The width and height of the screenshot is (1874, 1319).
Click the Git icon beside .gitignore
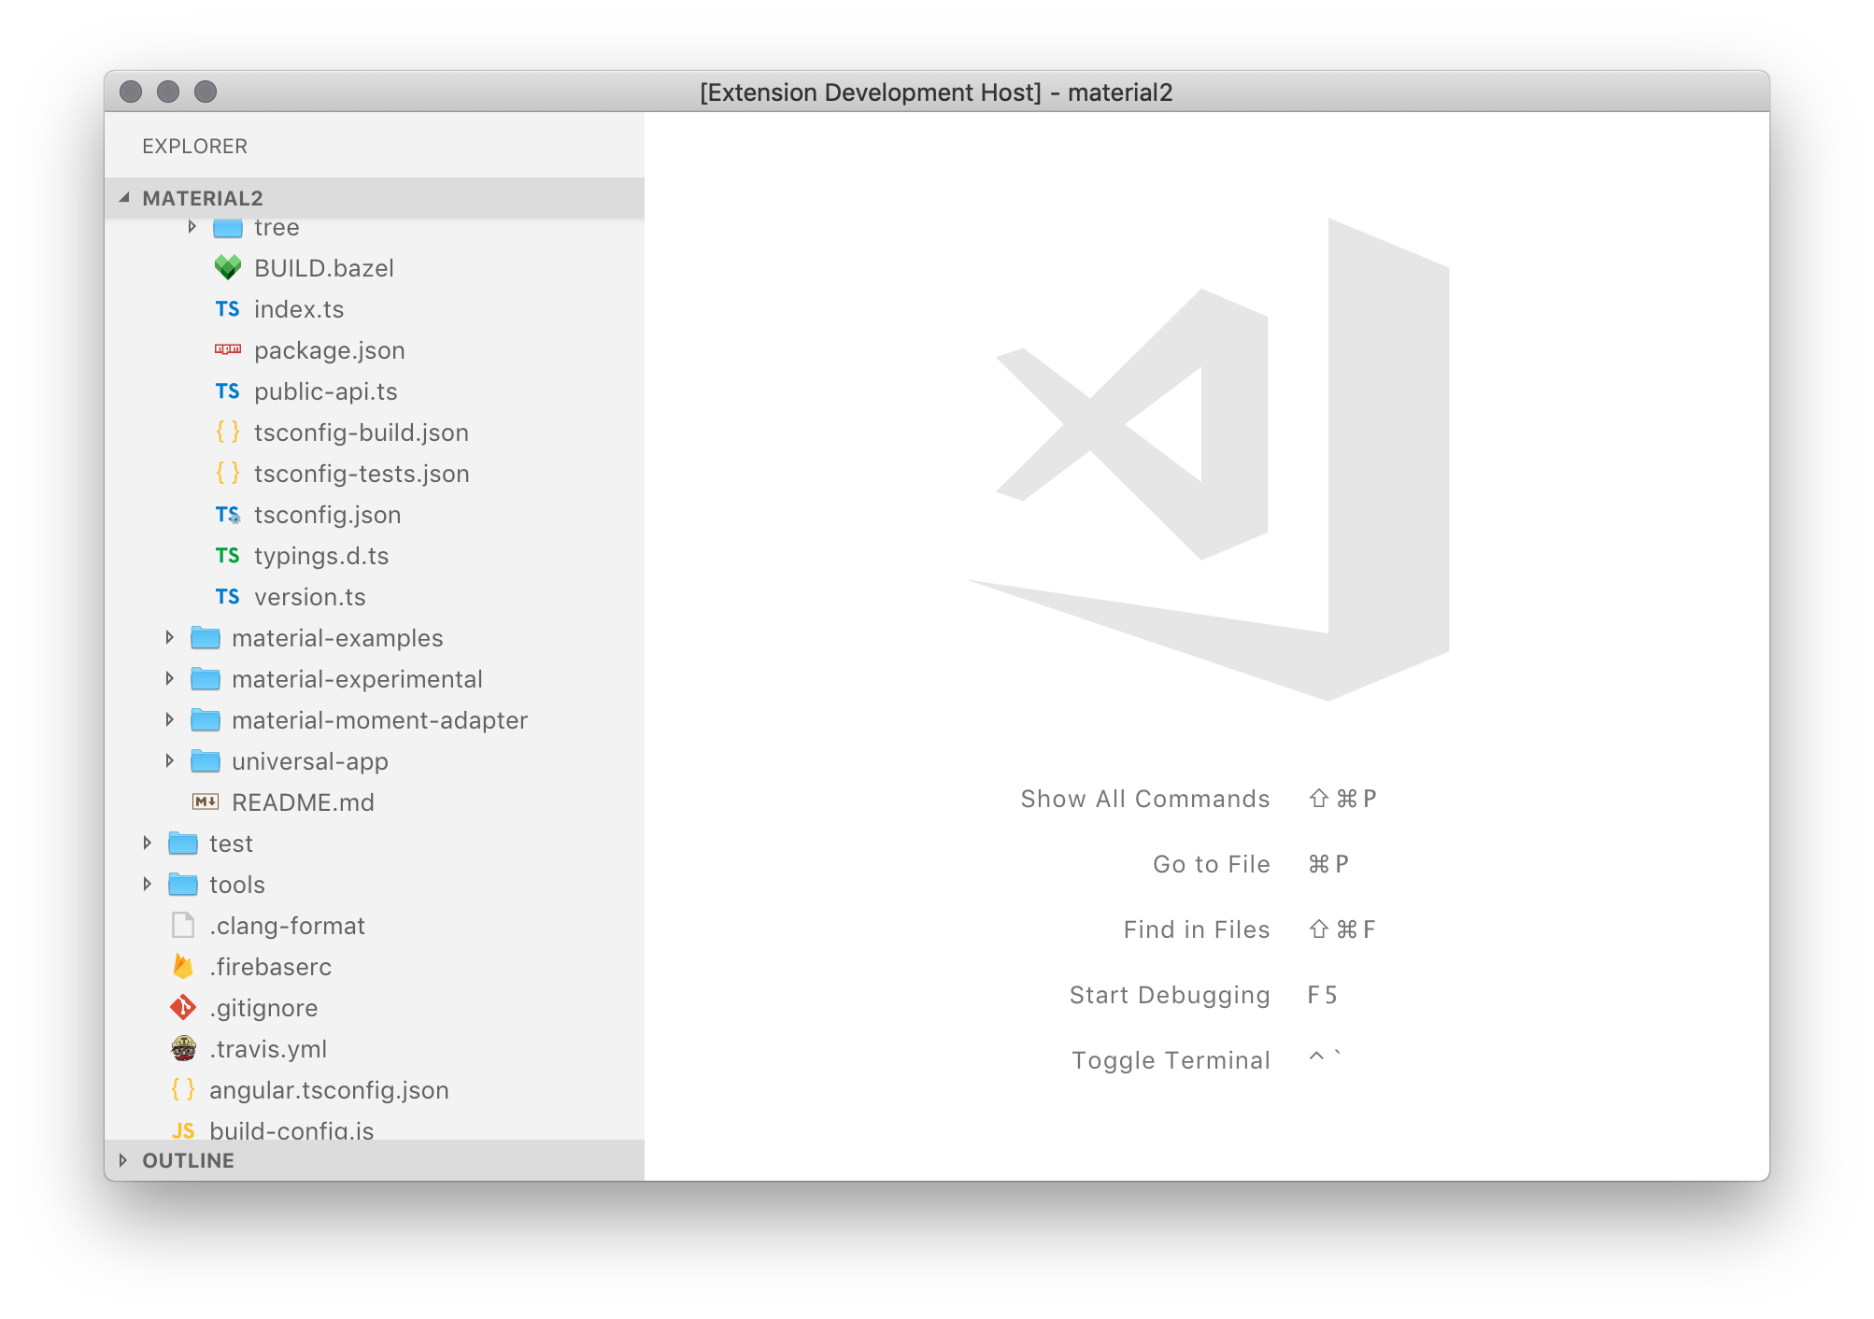184,1008
